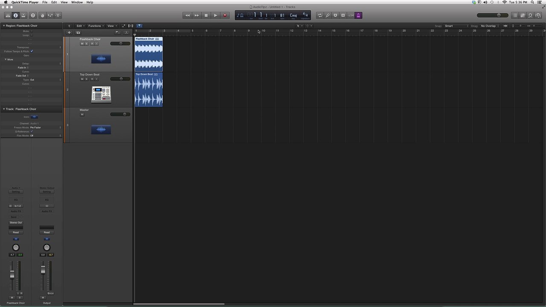Mute the Flashback Choir track header

click(x=82, y=44)
